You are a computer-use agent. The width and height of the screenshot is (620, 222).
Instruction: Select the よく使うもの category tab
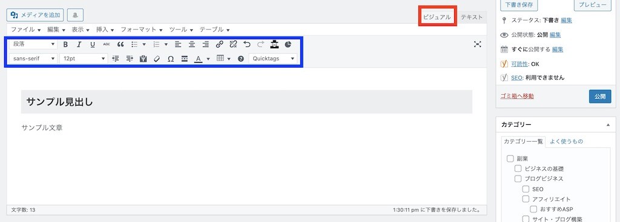[x=566, y=141]
